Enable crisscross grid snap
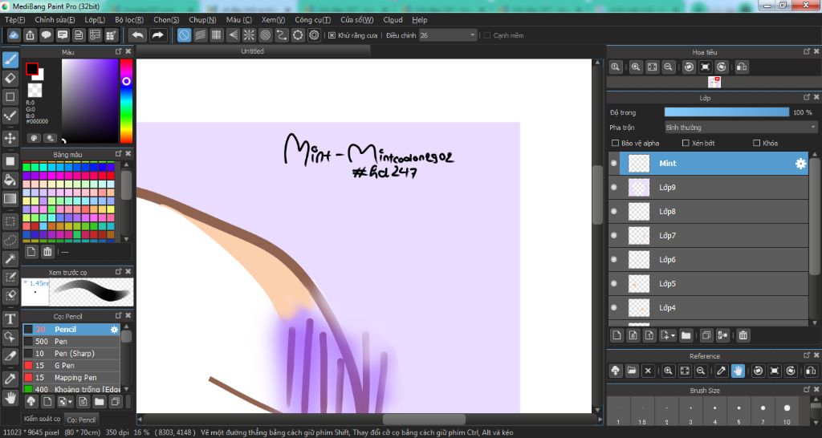This screenshot has height=438, width=822. 217,35
